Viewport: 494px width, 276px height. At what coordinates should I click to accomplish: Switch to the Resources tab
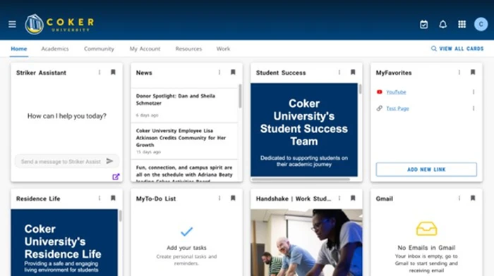click(x=188, y=49)
